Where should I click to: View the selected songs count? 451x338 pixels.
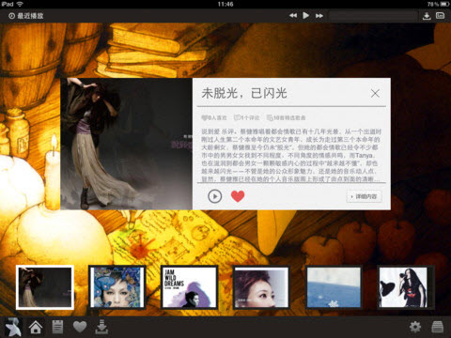tap(286, 118)
